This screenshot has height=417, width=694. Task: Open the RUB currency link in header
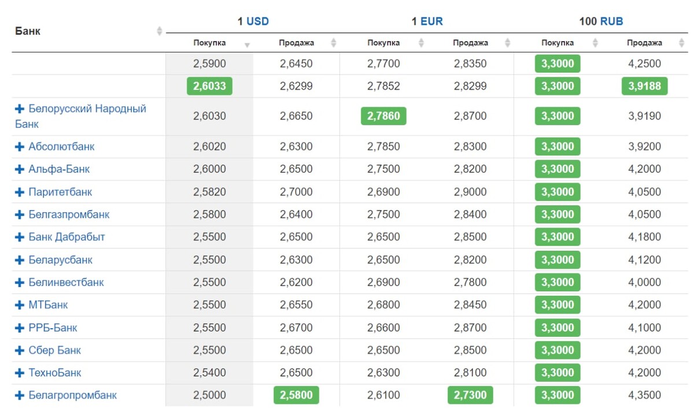tap(611, 21)
